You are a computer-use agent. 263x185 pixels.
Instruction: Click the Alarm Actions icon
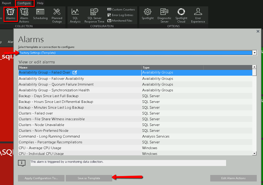point(24,15)
